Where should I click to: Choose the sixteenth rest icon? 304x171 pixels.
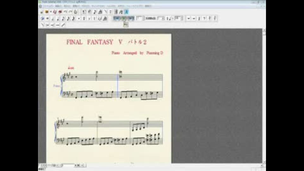[x=210, y=18]
